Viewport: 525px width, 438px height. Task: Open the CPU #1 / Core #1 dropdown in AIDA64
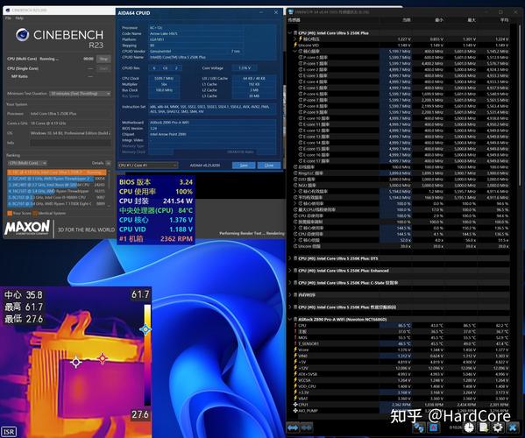point(147,166)
